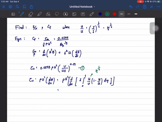This screenshot has height=122, width=162.
Task: Pick the red pen color
Action: 114,14
